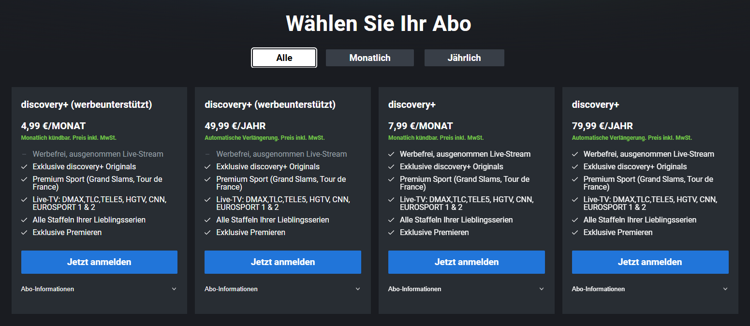The image size is (750, 326).
Task: Click 'Premium Sport (Grand Slams...)' in 4,99 €/MONAT card
Action: tap(98, 183)
